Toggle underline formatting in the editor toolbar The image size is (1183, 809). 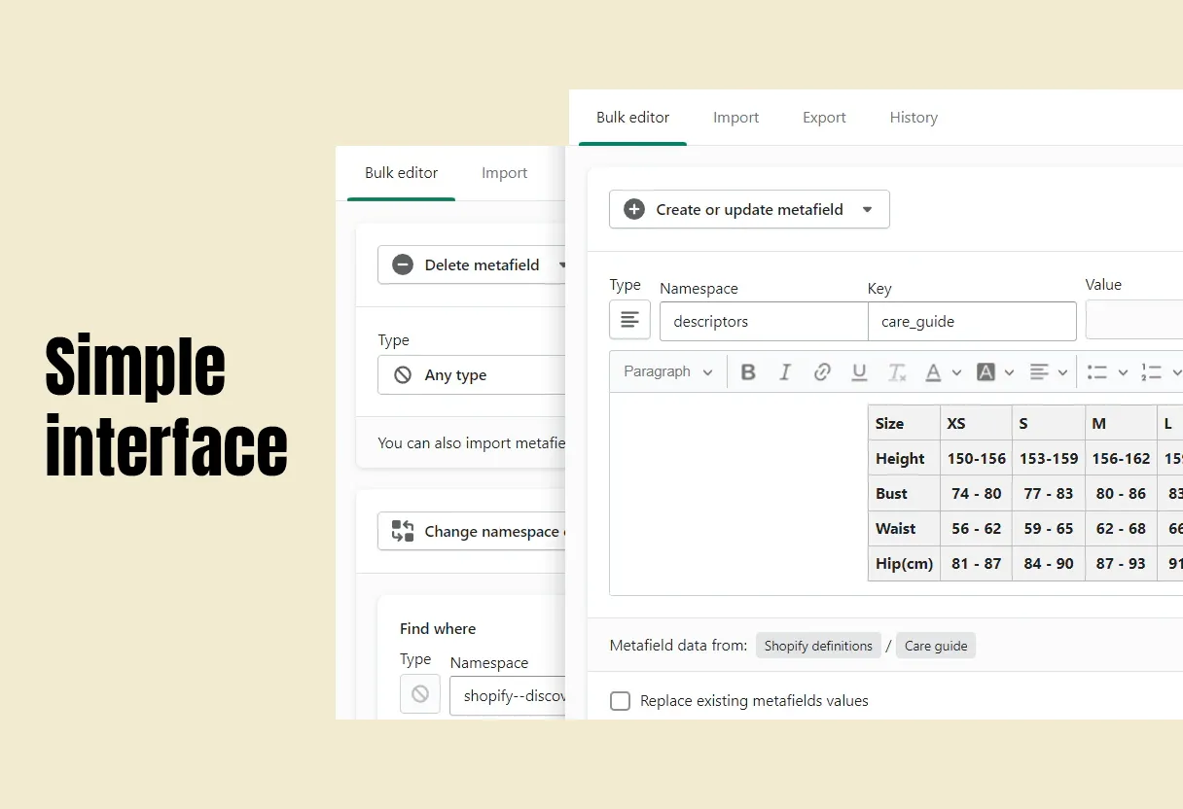(859, 372)
